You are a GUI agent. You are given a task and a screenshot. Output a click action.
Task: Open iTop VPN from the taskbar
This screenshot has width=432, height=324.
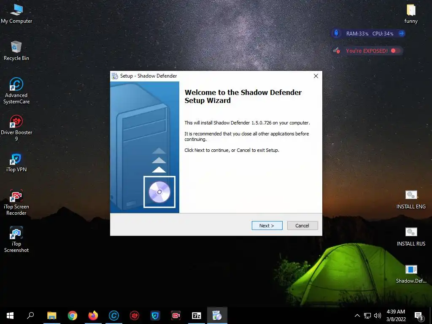155,316
